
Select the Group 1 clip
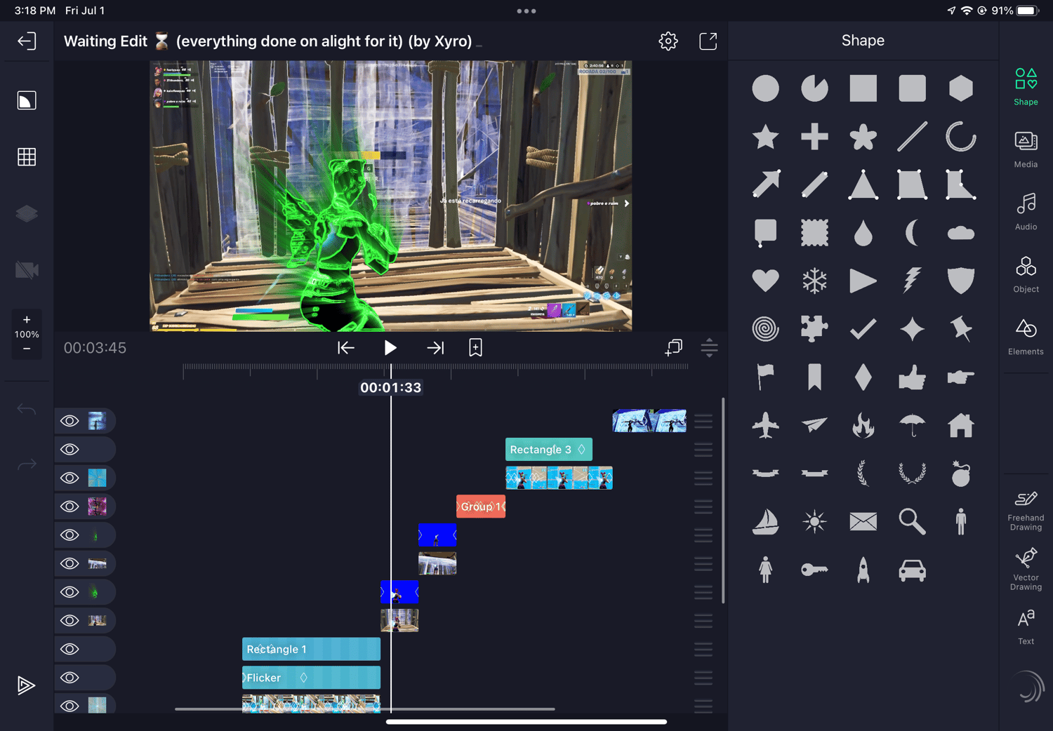481,507
